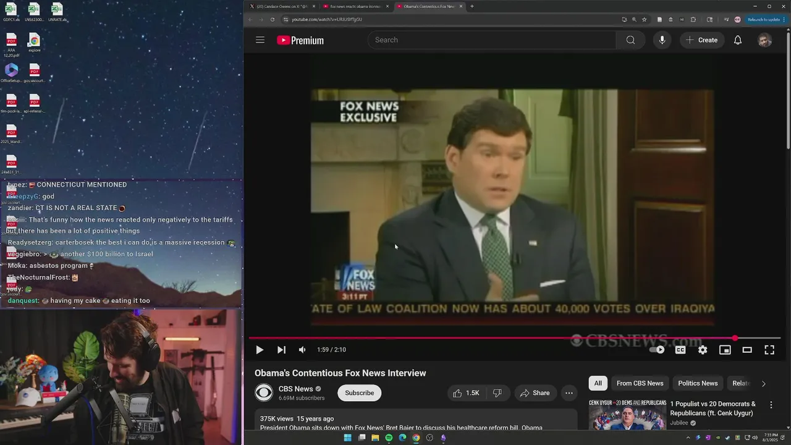Show hidden system tray icons chevron
The width and height of the screenshot is (791, 445).
pyautogui.click(x=689, y=438)
